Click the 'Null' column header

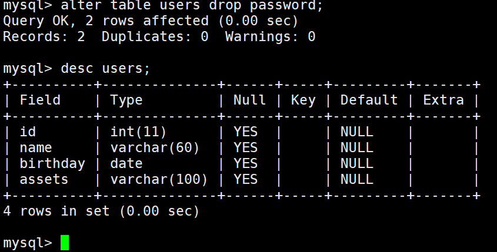pos(249,100)
